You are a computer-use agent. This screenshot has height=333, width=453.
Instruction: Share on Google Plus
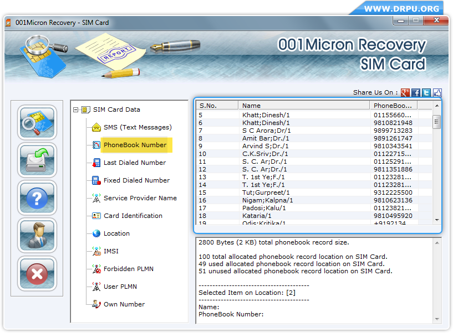click(405, 92)
